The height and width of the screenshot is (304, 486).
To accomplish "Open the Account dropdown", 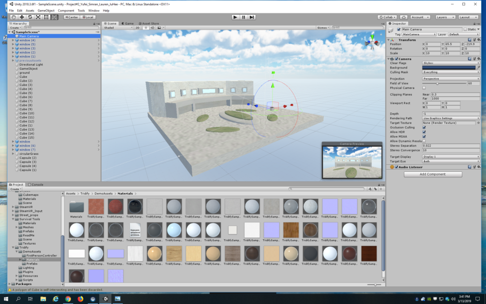I will point(420,17).
